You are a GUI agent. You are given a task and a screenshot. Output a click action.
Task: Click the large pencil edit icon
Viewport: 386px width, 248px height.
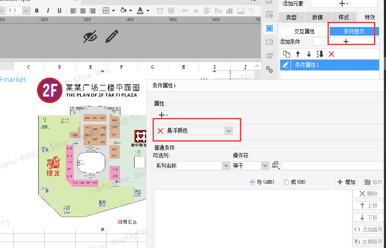(x=112, y=36)
